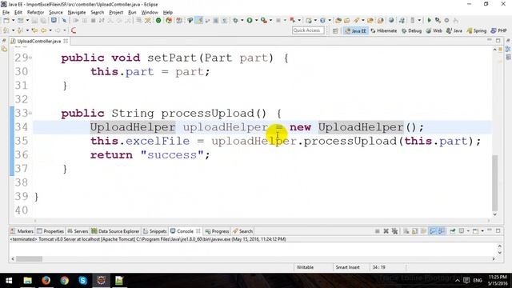Open the Windows Start menu
Screen dimensions: 512x288
tap(9, 281)
